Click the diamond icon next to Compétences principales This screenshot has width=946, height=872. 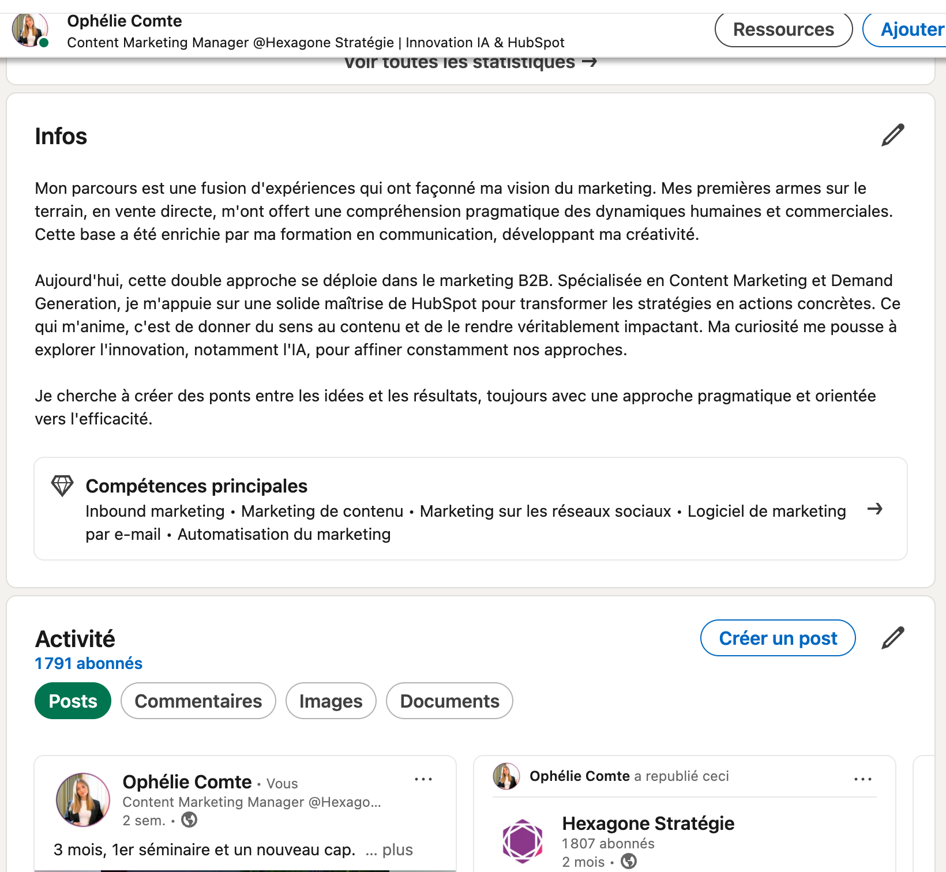(62, 486)
